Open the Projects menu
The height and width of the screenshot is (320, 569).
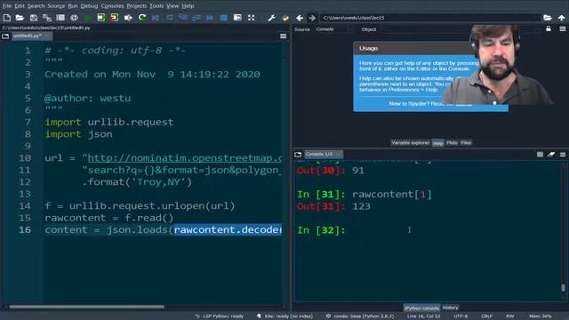click(x=137, y=6)
